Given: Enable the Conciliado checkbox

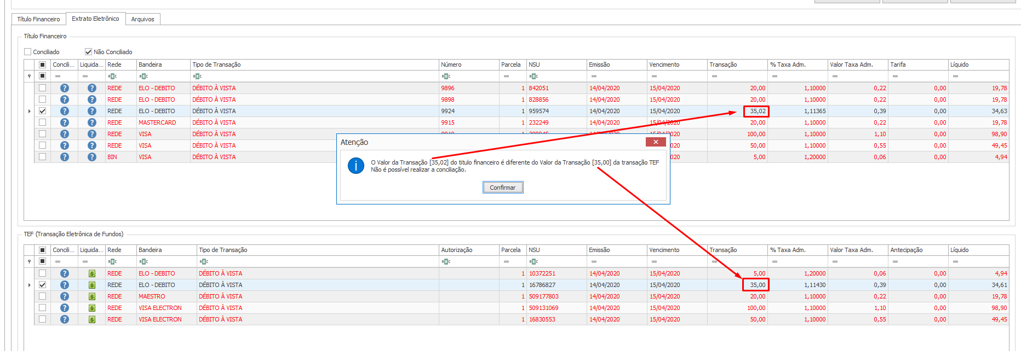Looking at the screenshot, I should [28, 52].
